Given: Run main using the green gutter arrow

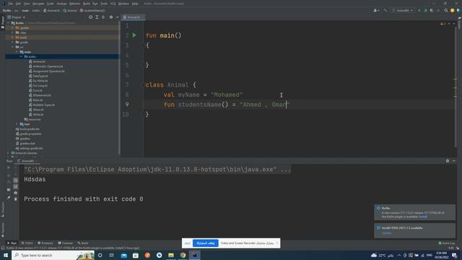Looking at the screenshot, I should (x=134, y=35).
